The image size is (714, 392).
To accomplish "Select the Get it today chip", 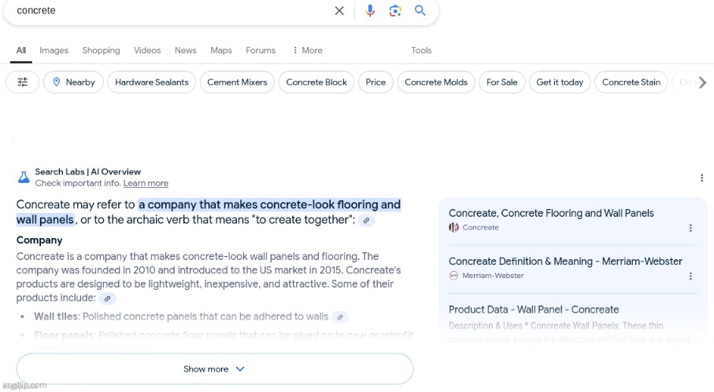I will click(560, 82).
